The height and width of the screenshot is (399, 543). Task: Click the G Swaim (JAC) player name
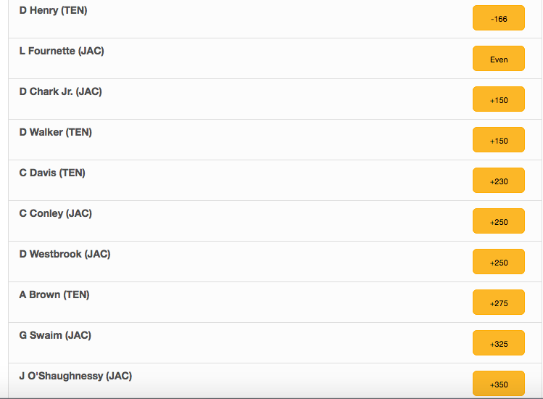pos(55,335)
